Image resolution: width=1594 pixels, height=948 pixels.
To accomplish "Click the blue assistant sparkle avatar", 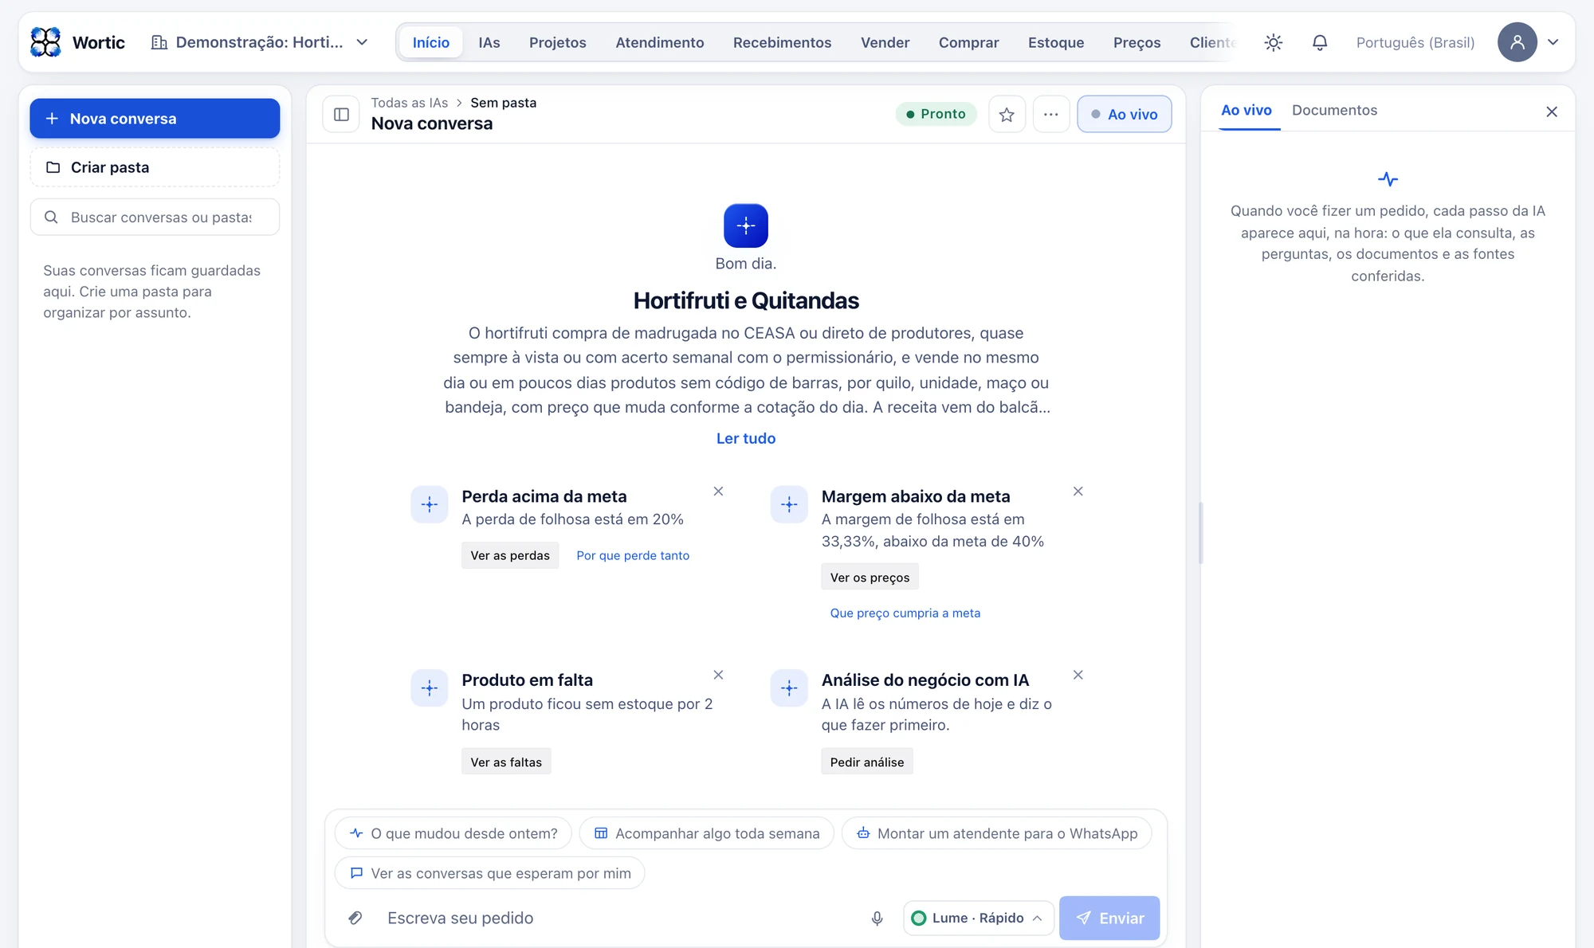I will [746, 225].
